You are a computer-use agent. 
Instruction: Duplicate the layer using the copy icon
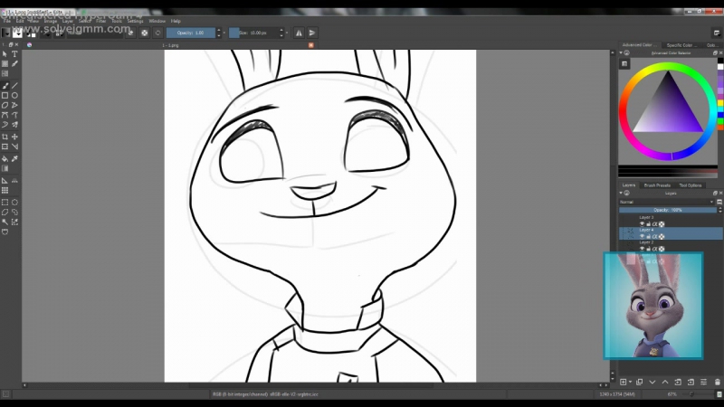(x=640, y=382)
